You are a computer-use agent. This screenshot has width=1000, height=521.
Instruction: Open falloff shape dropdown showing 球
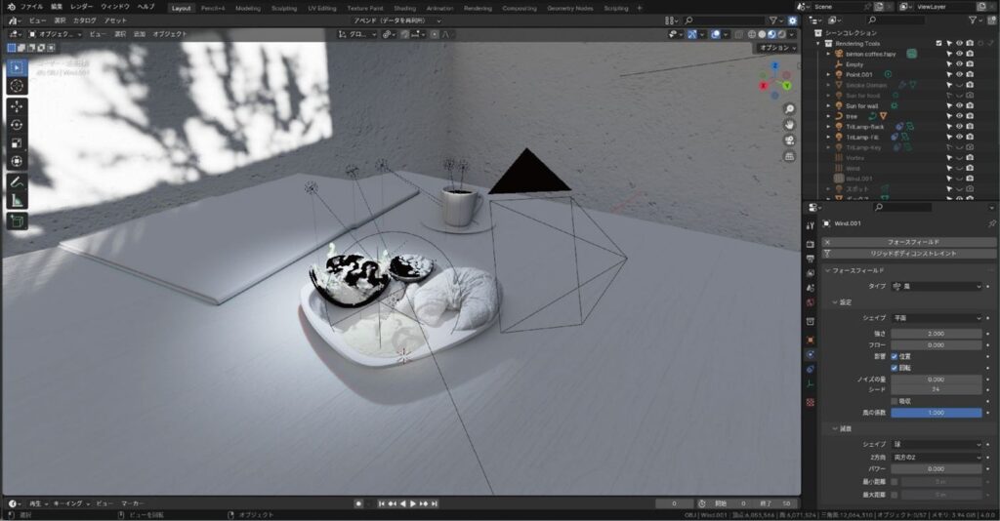click(x=937, y=444)
